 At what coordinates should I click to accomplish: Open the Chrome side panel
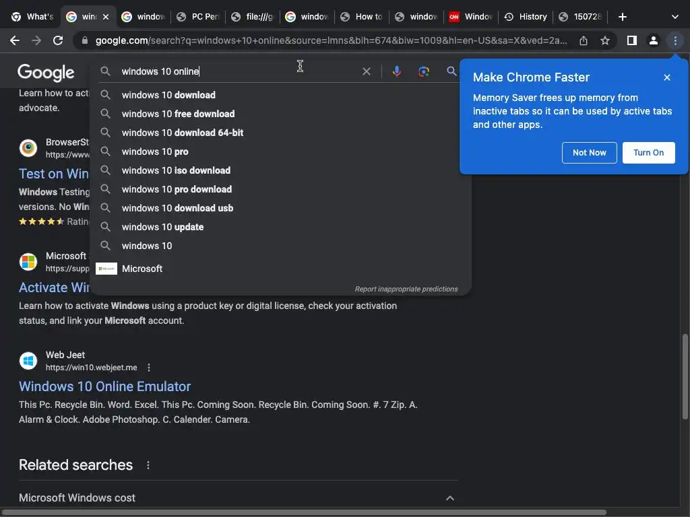tap(632, 40)
